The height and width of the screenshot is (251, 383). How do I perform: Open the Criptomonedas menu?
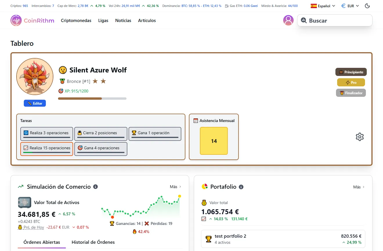(x=76, y=20)
